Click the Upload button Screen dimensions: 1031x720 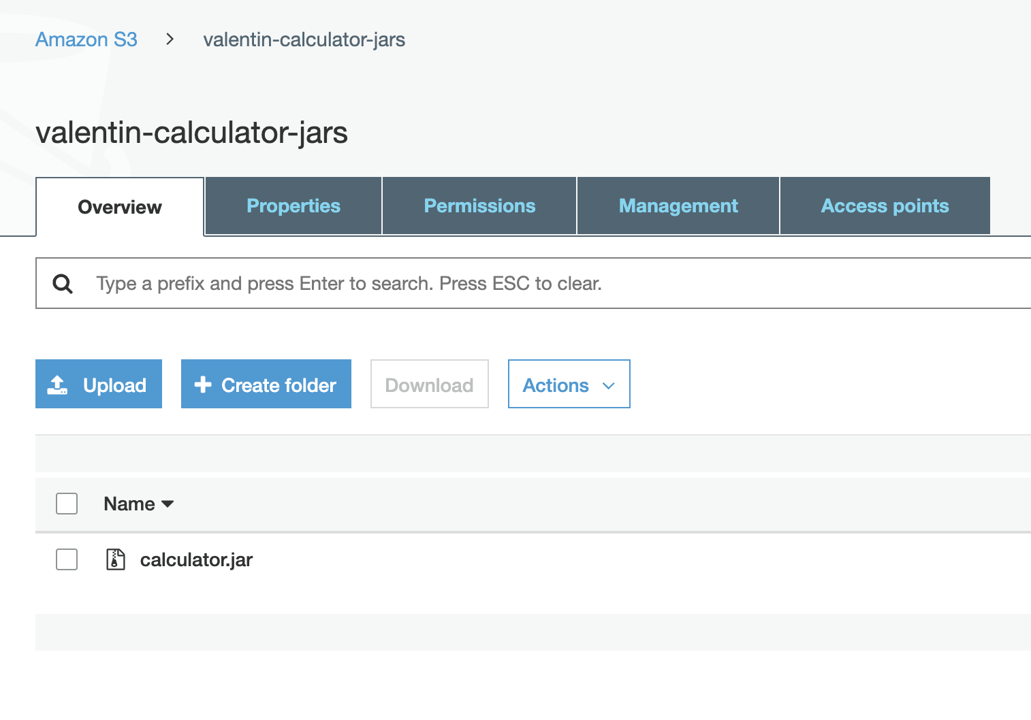point(99,384)
